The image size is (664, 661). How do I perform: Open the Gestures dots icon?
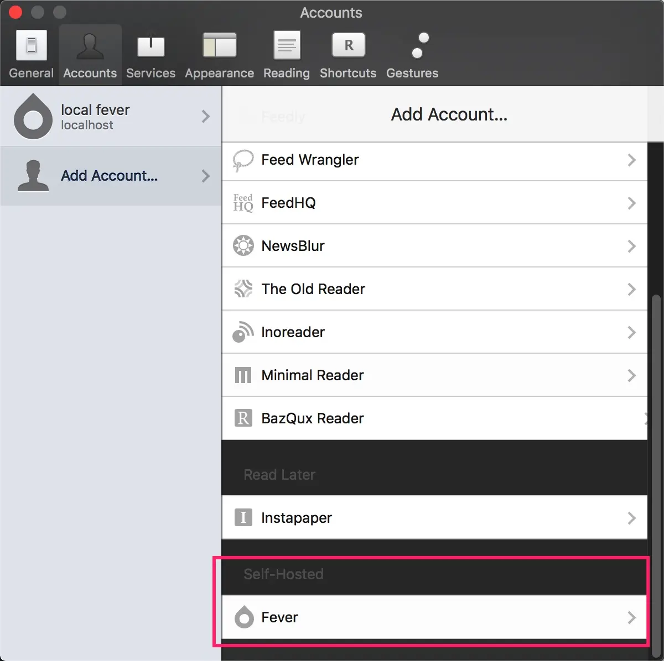tap(420, 45)
